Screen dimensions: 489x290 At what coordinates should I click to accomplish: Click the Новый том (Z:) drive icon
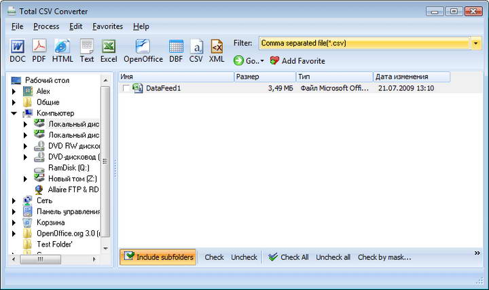click(x=39, y=179)
